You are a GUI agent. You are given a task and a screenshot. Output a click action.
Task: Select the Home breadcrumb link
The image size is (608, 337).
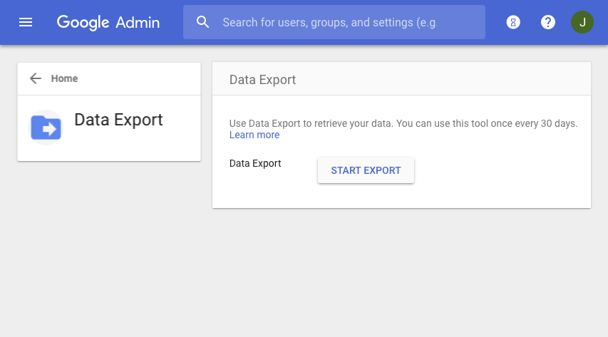pyautogui.click(x=64, y=78)
